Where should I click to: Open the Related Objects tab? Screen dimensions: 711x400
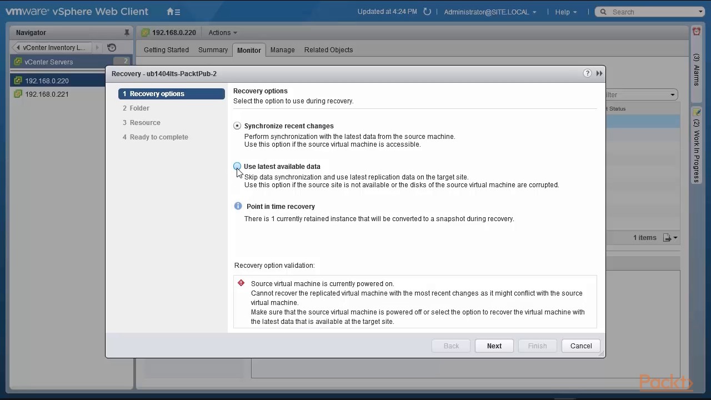(328, 50)
